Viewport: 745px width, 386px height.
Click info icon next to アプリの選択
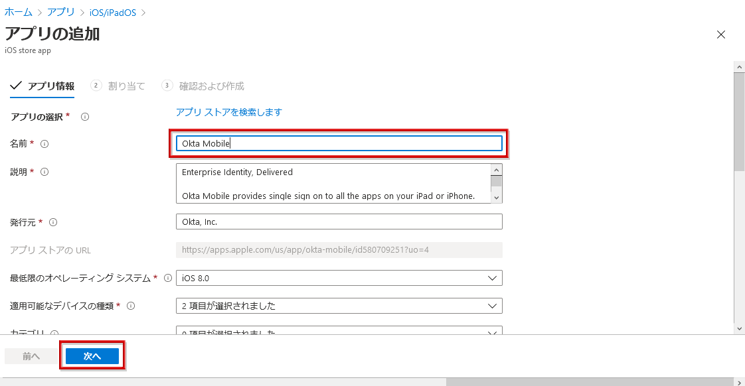click(85, 117)
